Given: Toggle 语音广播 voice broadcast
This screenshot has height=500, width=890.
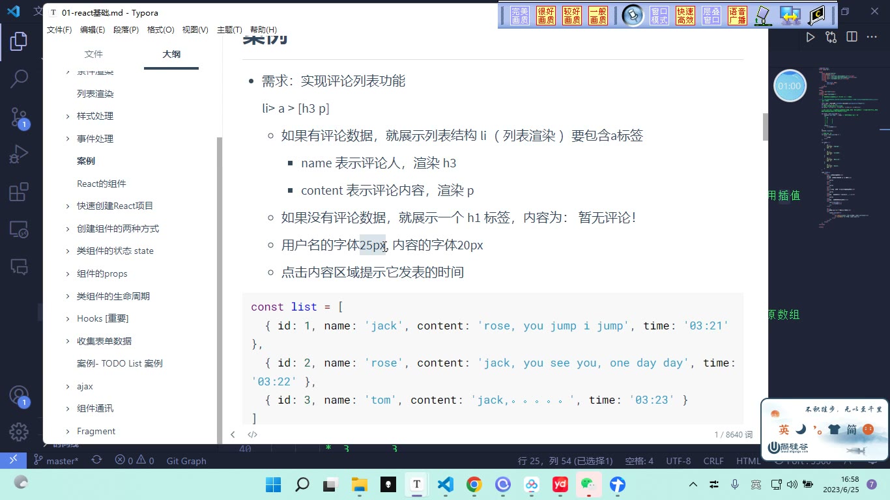Looking at the screenshot, I should pos(738,16).
